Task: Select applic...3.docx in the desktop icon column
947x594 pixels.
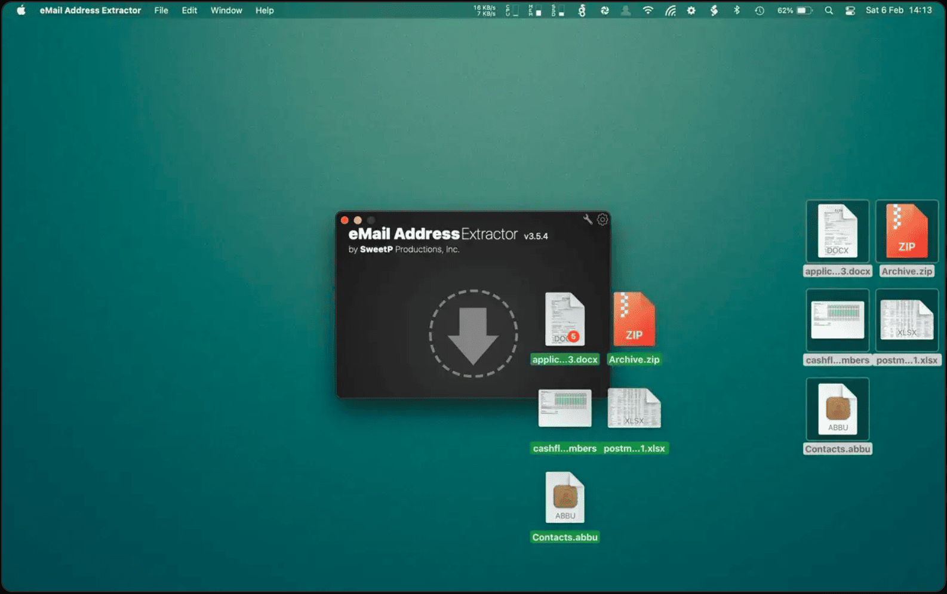Action: (838, 232)
